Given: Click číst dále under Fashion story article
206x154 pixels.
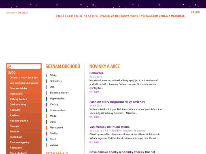Looking at the screenshot, I should click(x=95, y=117).
